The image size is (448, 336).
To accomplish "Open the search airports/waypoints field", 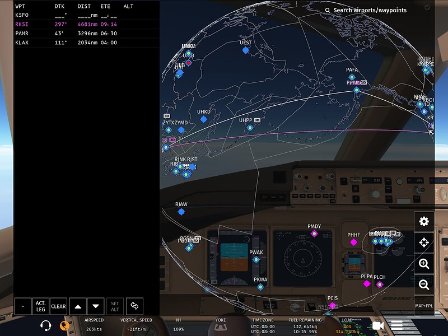I will click(x=366, y=10).
